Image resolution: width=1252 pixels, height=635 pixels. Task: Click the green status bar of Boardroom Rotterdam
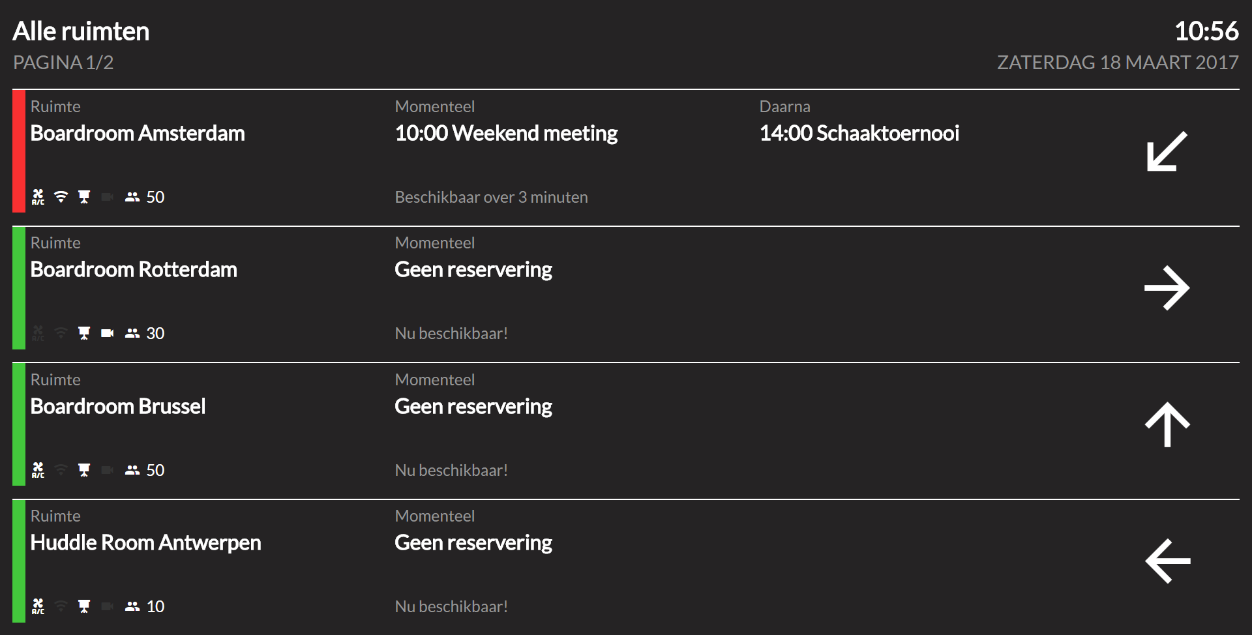pyautogui.click(x=19, y=288)
